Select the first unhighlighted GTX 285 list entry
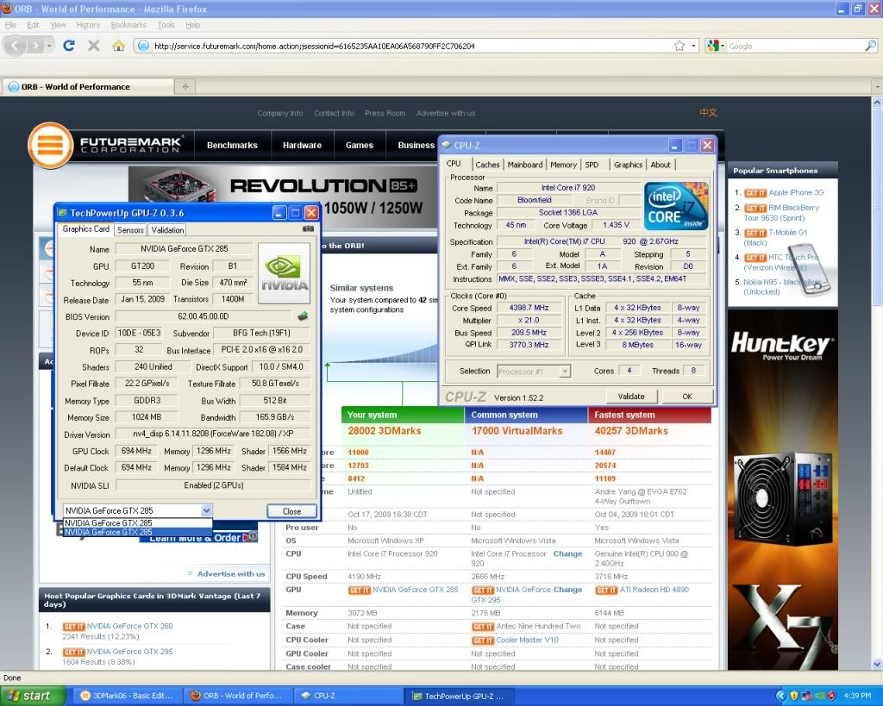Viewport: 883px width, 706px height. (137, 523)
